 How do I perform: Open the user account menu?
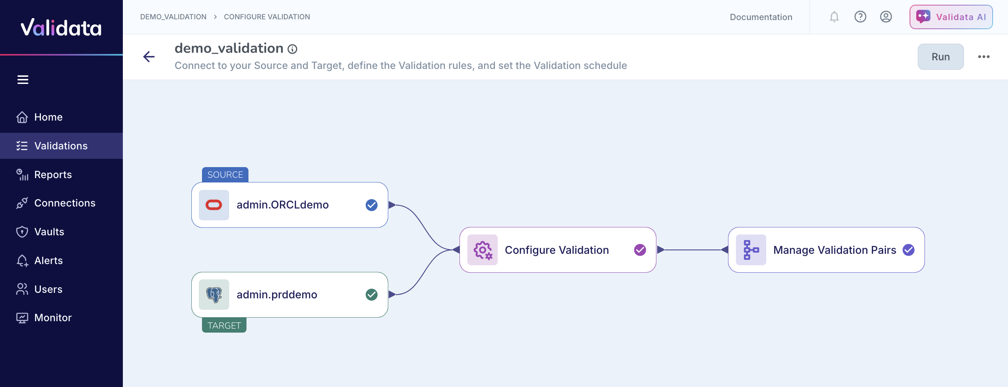pyautogui.click(x=886, y=17)
